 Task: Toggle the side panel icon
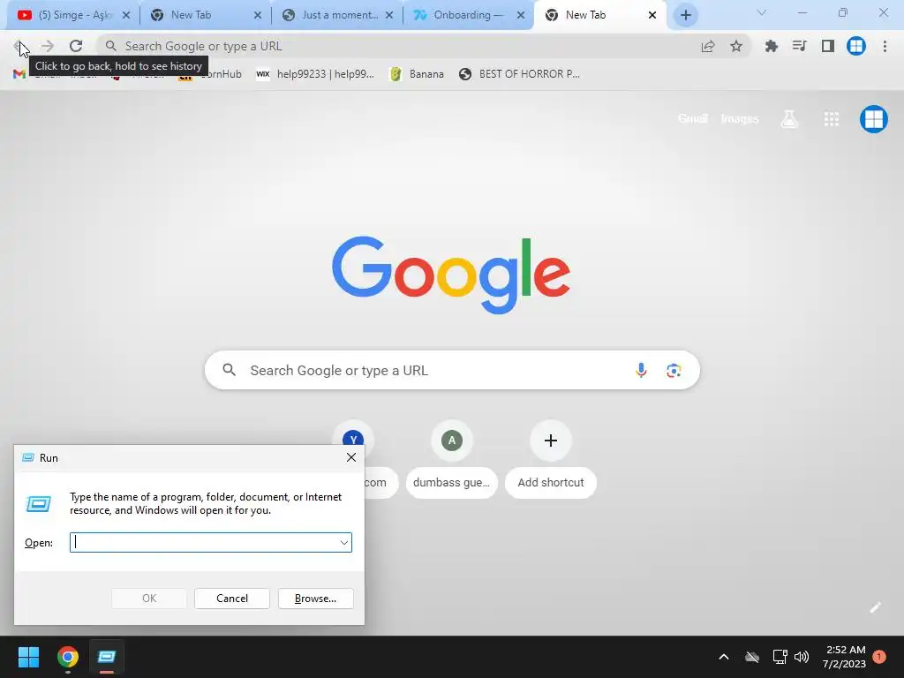(828, 46)
